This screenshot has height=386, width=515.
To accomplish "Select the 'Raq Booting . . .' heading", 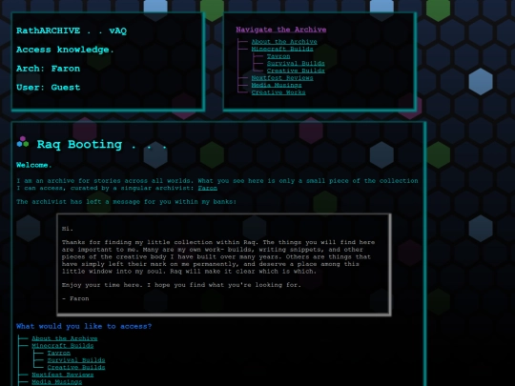I will pos(102,145).
